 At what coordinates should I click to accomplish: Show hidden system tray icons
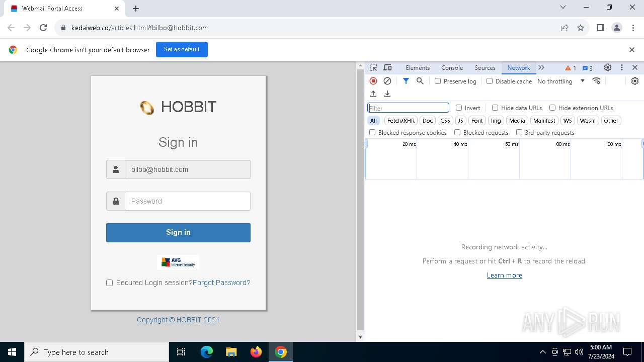(x=542, y=352)
